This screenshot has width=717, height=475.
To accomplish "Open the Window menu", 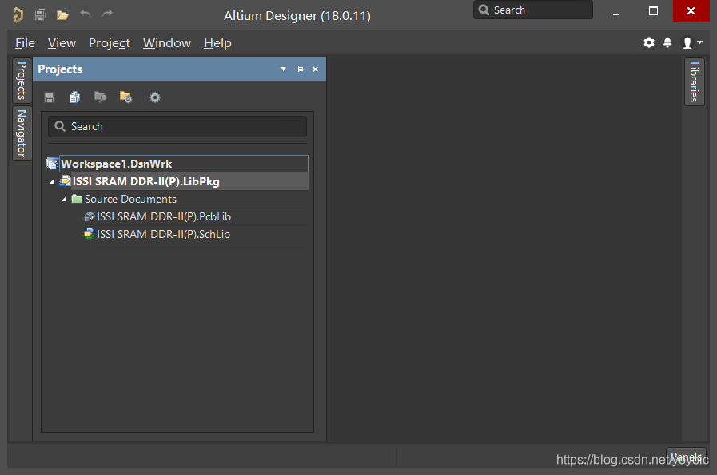I will pyautogui.click(x=167, y=43).
